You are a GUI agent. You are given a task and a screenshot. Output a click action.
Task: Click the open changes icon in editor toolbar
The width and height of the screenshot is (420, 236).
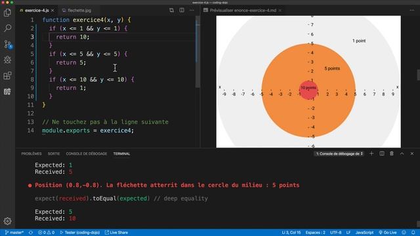tap(171, 10)
